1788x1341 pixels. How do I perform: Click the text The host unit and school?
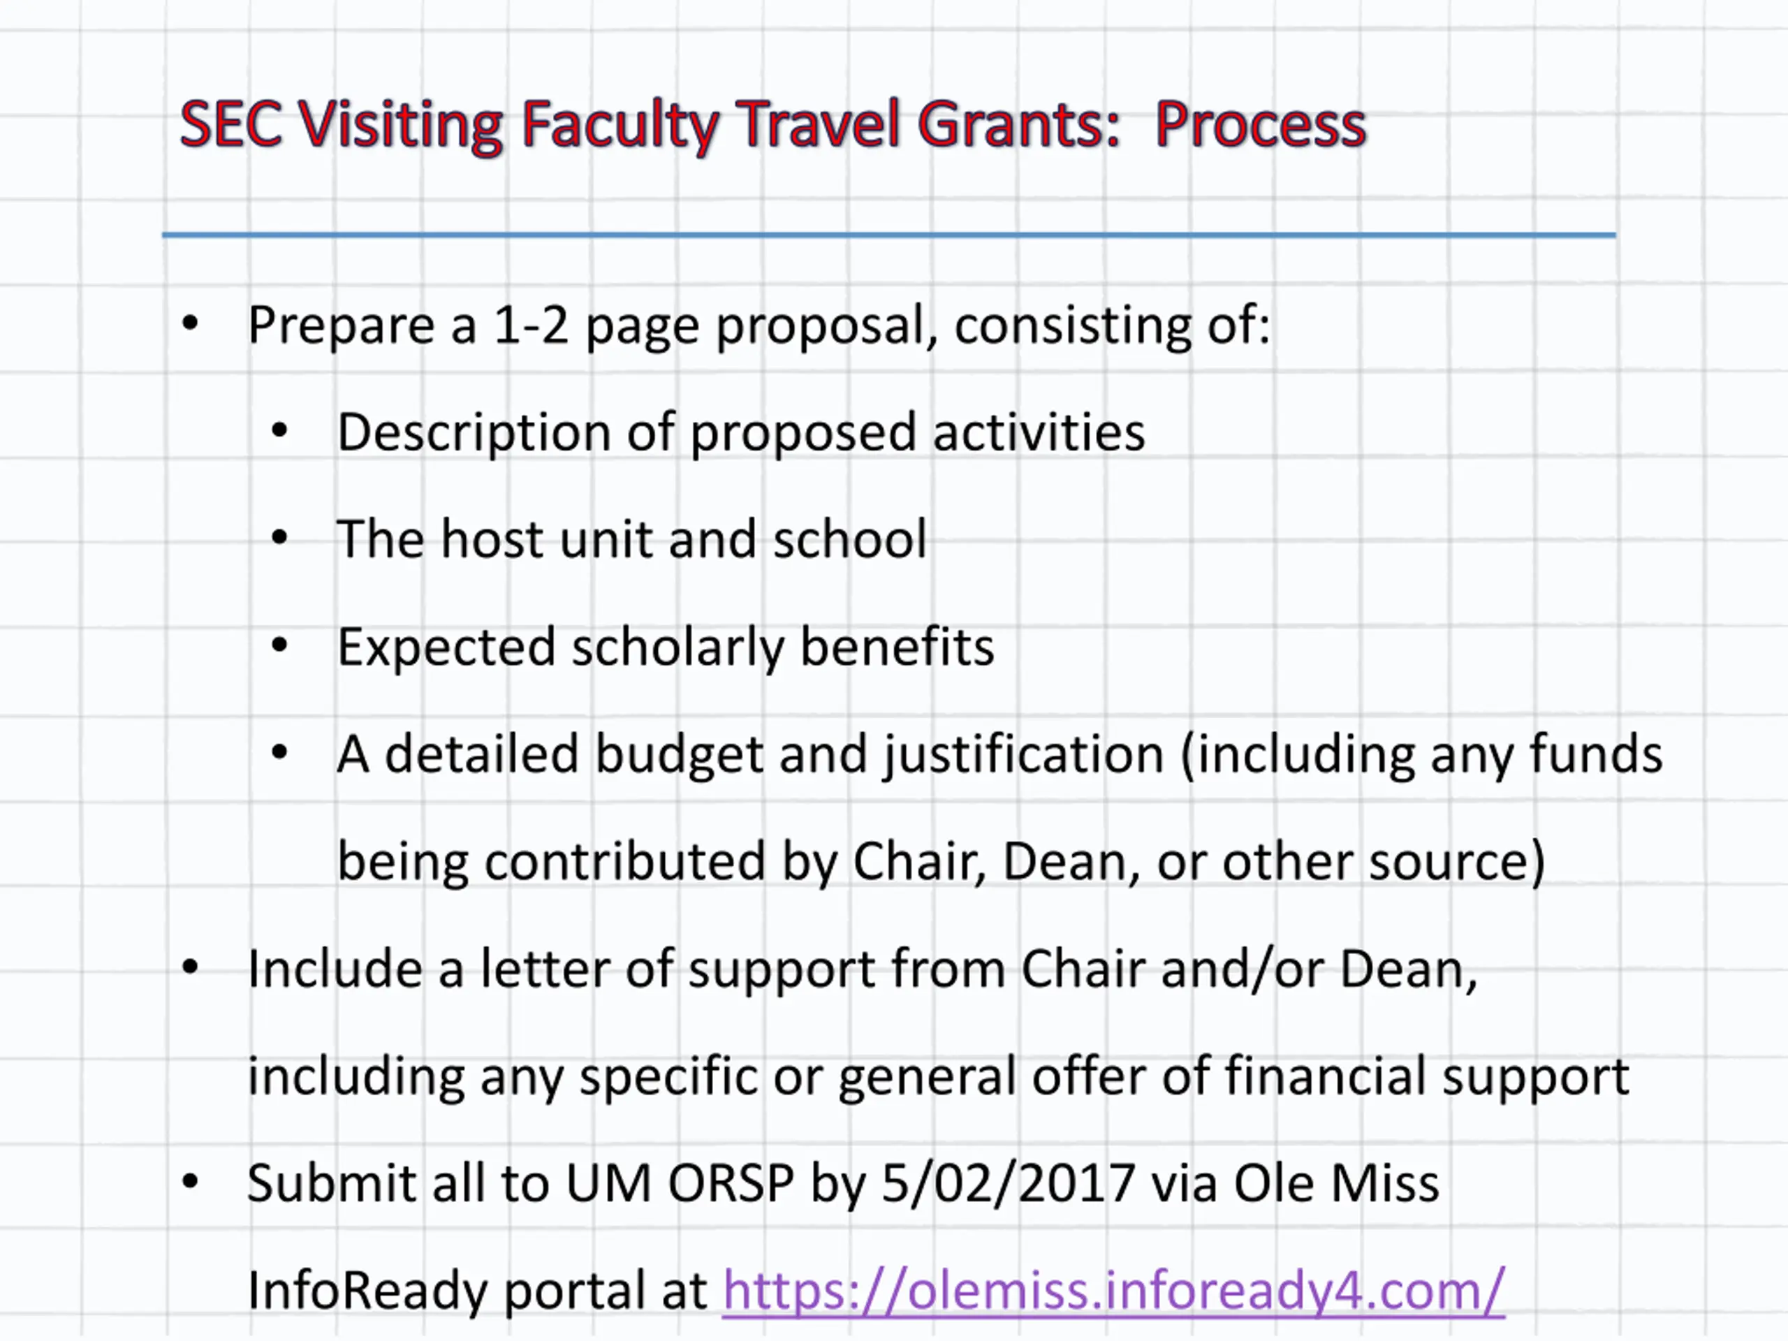pos(631,539)
